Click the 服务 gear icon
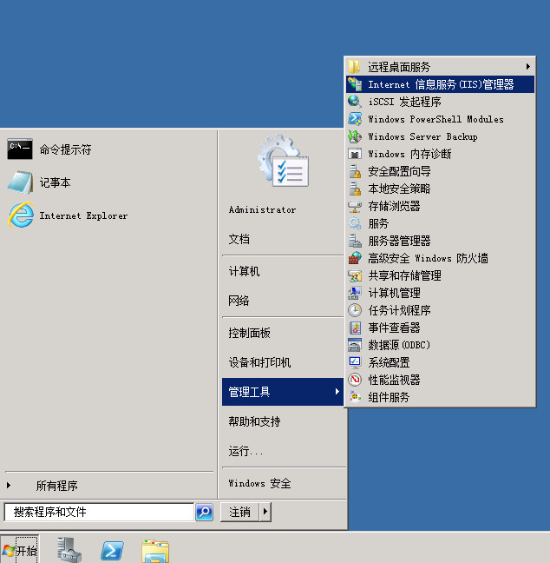 click(355, 223)
